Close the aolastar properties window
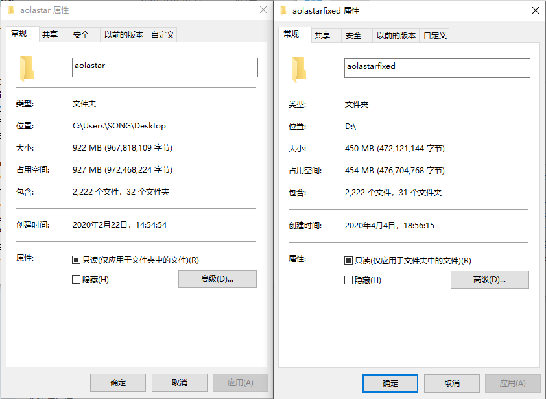Viewport: 546px width, 399px height. tap(263, 10)
